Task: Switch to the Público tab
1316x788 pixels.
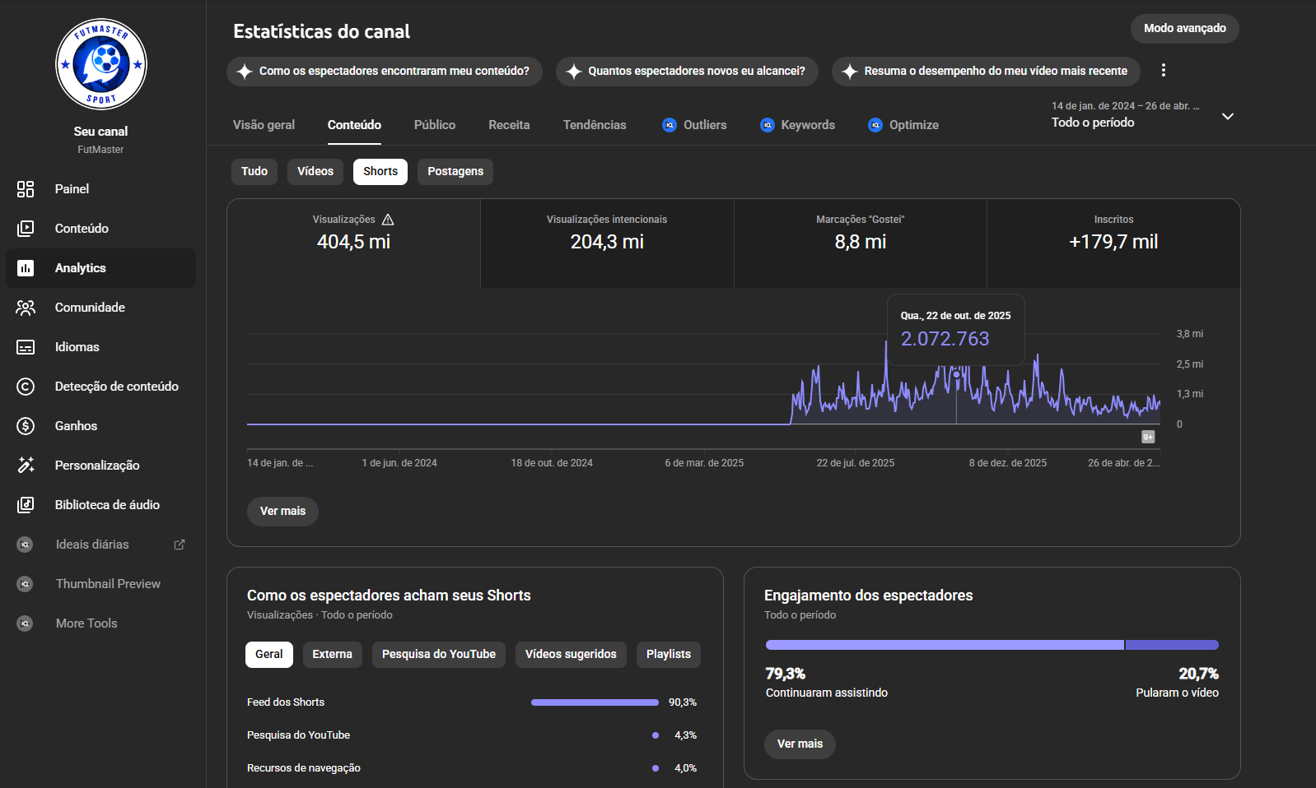Action: pos(434,125)
